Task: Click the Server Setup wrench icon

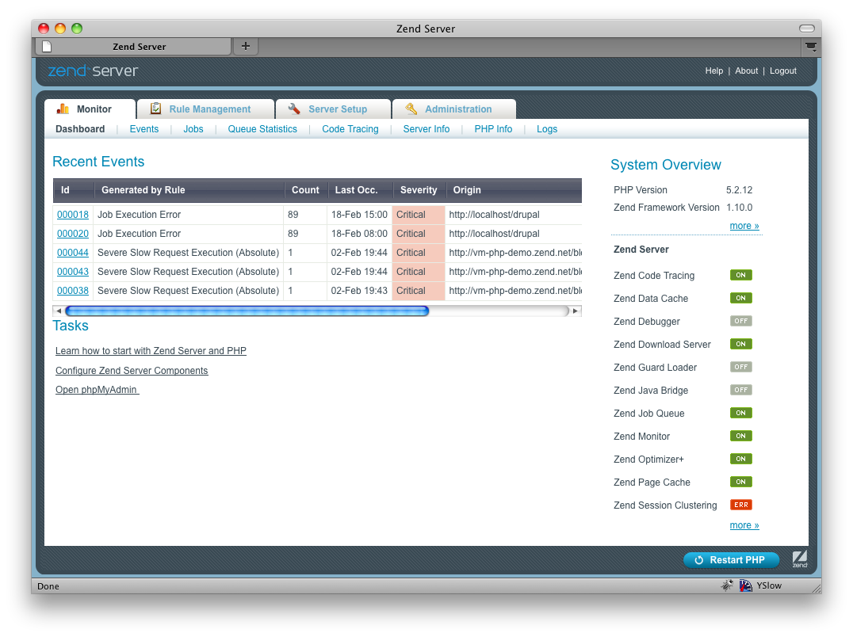Action: click(294, 109)
